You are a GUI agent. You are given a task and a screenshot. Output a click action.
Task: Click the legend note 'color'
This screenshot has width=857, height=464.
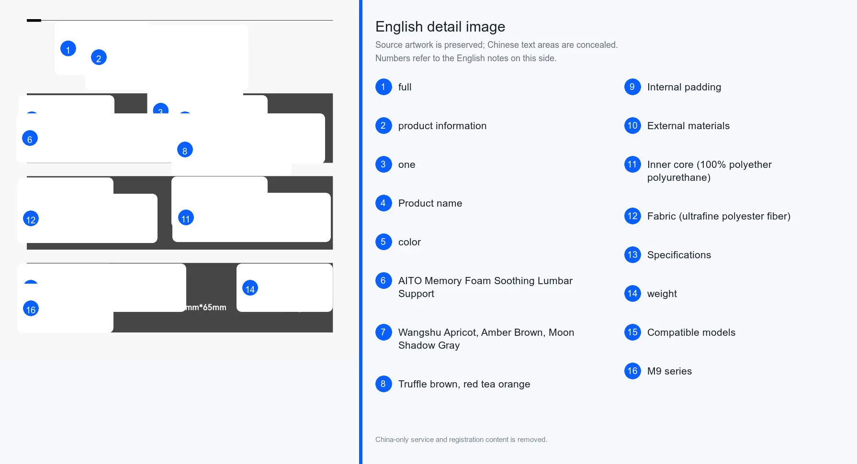[409, 242]
